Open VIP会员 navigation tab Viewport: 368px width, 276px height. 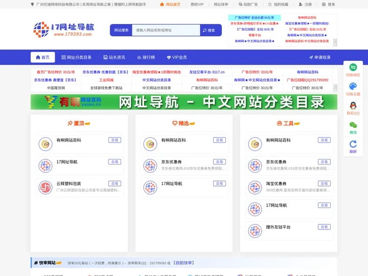click(x=177, y=57)
